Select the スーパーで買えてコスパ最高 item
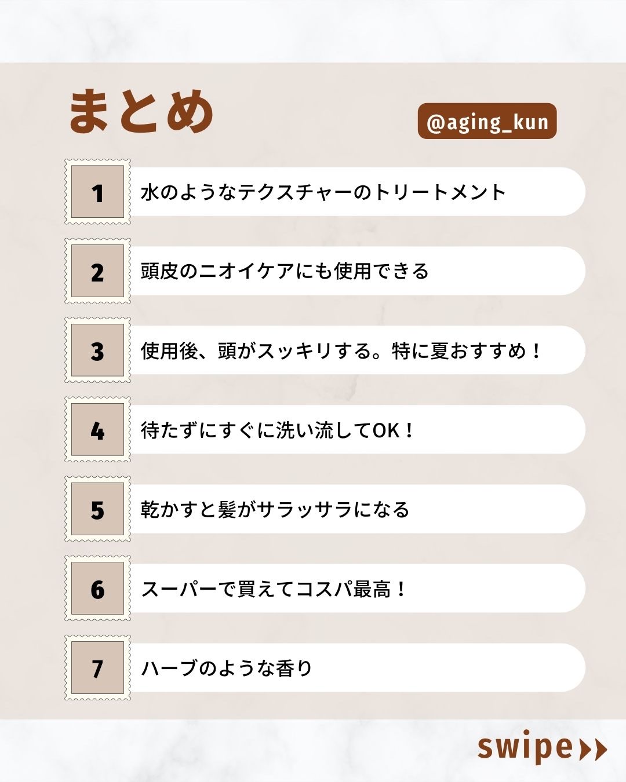626x782 pixels. coord(275,589)
